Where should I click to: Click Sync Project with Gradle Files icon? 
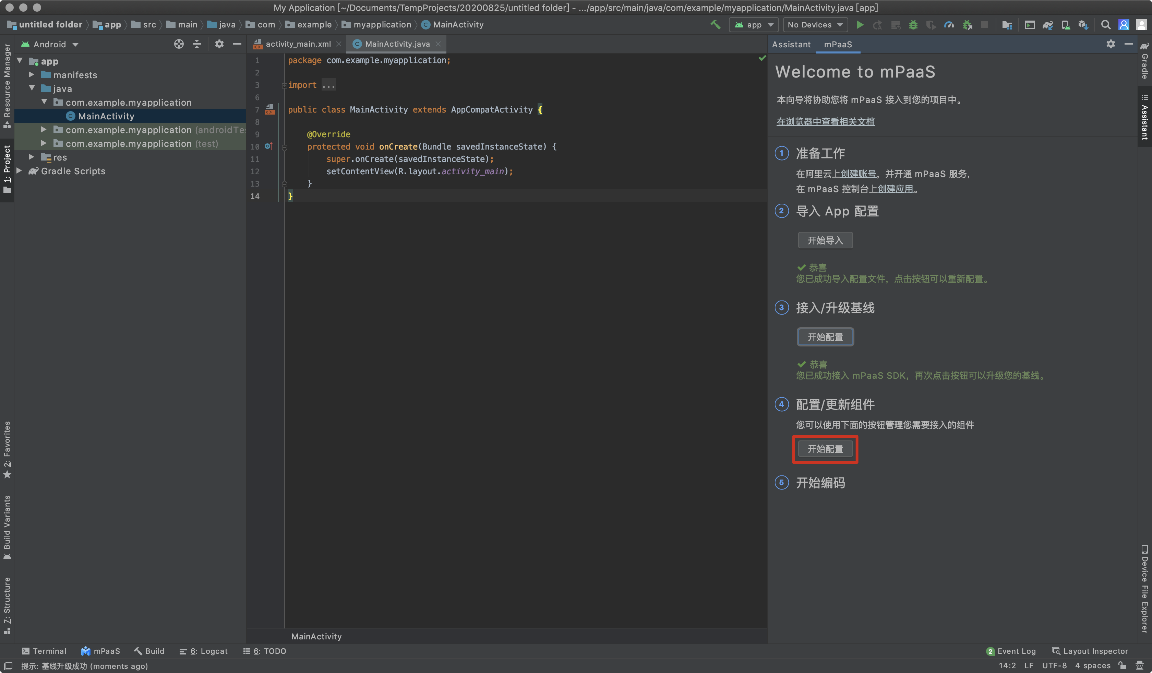click(1048, 25)
